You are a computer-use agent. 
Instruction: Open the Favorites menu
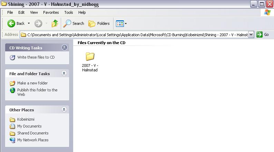coord(51,12)
